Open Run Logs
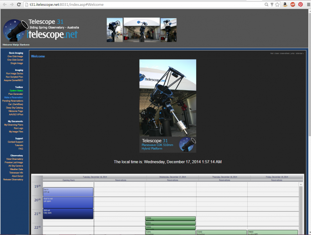This screenshot has width=311, height=235. coord(18,128)
